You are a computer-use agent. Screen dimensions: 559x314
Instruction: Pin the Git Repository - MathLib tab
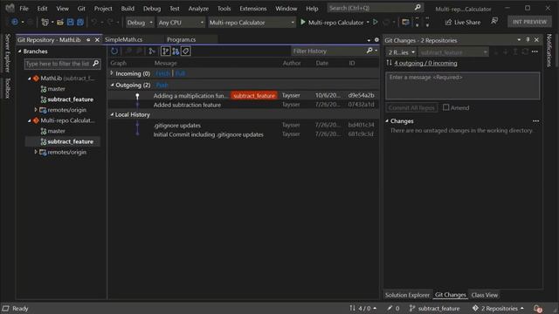(88, 40)
